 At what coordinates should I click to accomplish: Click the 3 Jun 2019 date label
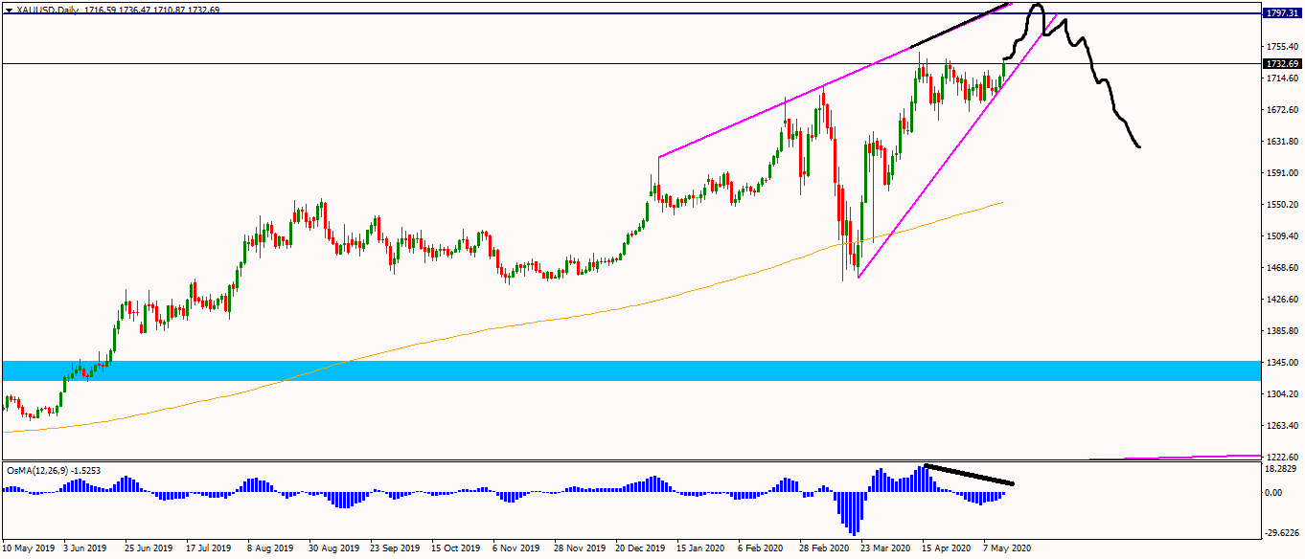click(x=86, y=549)
